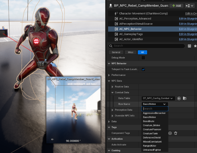
Task: Open the property matrix table view icon
Action: (x=189, y=46)
